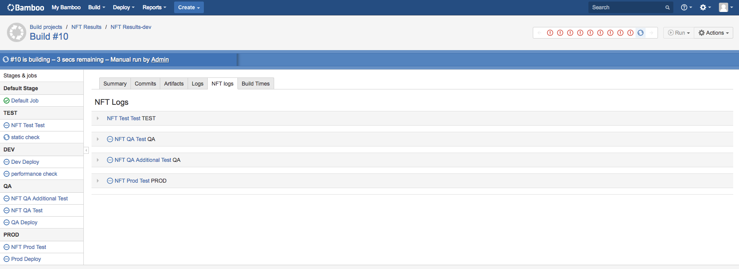Click the spinner icon beside static check

tap(7, 137)
